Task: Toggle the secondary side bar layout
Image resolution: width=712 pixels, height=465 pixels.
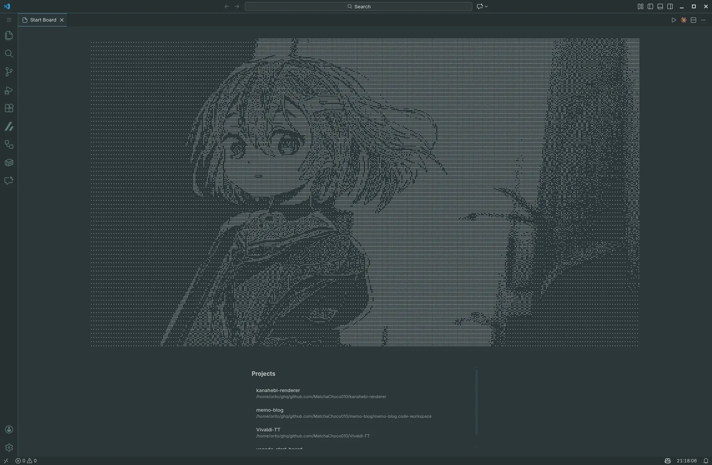Action: pos(670,6)
